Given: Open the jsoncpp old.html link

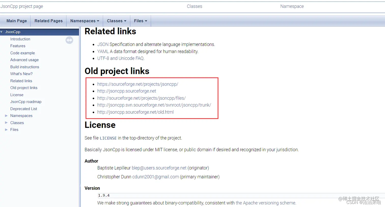Looking at the screenshot, I should (135, 112).
